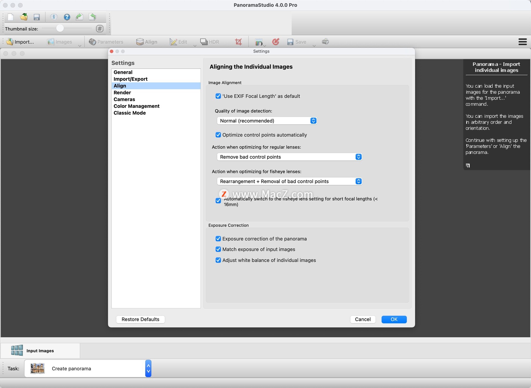Open the fisheye lenses action dropdown
This screenshot has height=388, width=531.
coord(290,181)
